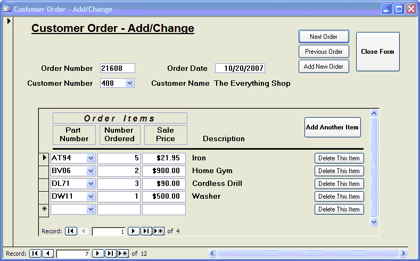
Task: Click the Home Gym description text
Action: (212, 171)
